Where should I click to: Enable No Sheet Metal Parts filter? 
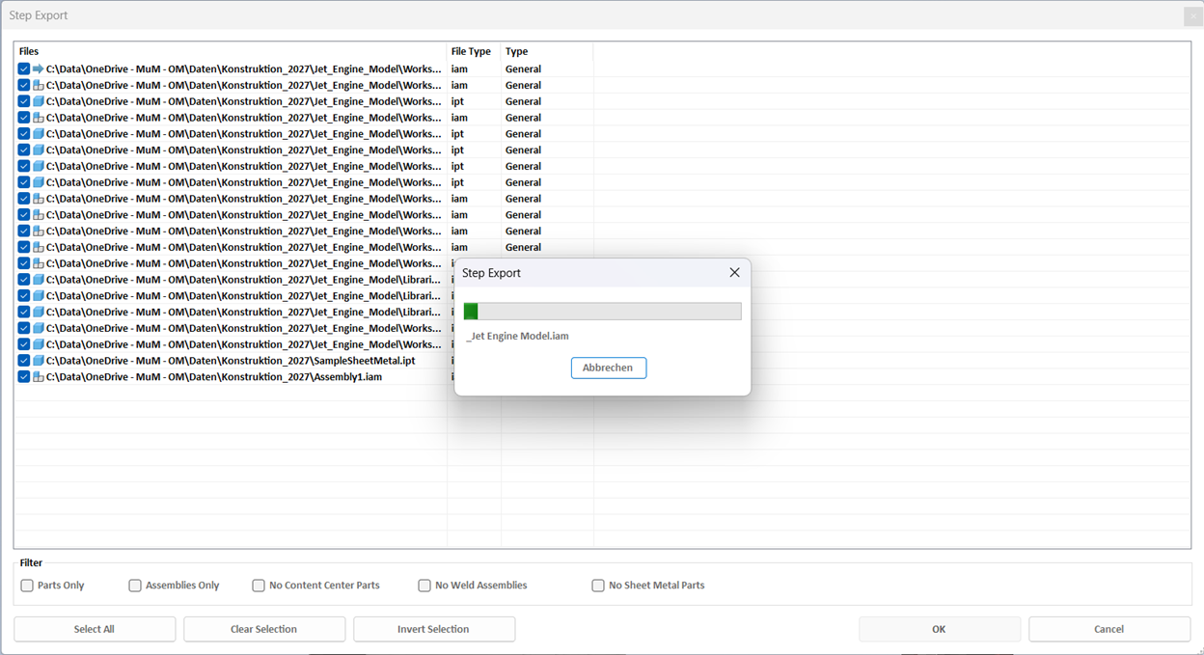598,586
